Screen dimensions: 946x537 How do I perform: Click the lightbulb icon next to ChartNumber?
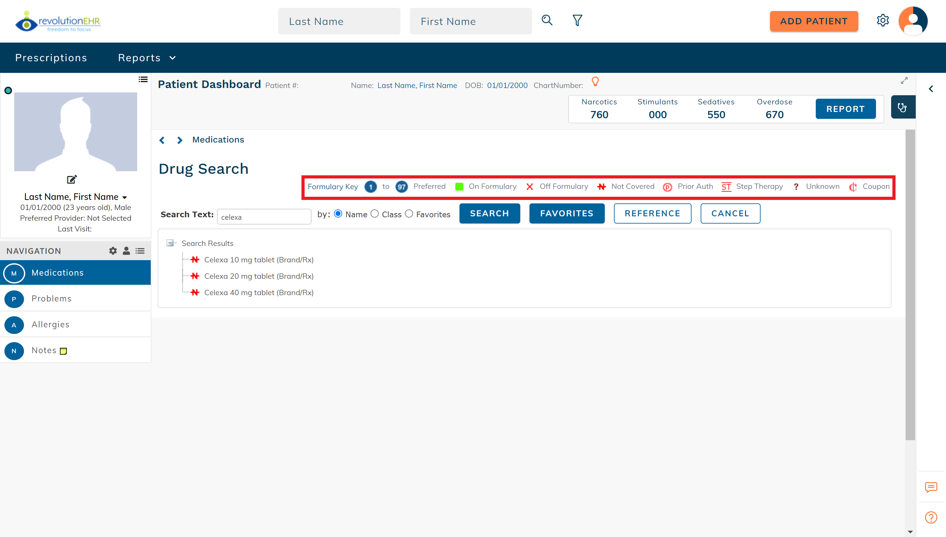click(x=595, y=81)
